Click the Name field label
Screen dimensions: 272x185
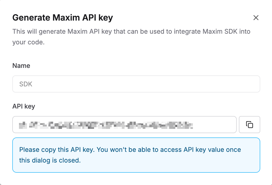pyautogui.click(x=21, y=65)
